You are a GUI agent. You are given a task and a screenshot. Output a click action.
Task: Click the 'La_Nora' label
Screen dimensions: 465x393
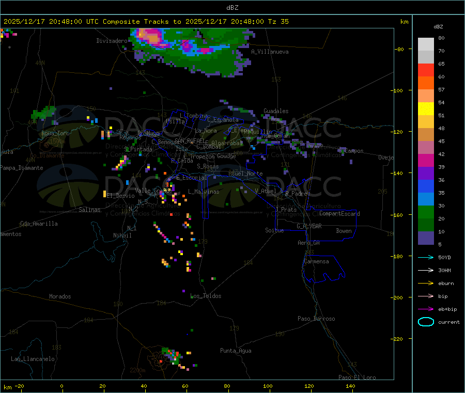(x=206, y=131)
